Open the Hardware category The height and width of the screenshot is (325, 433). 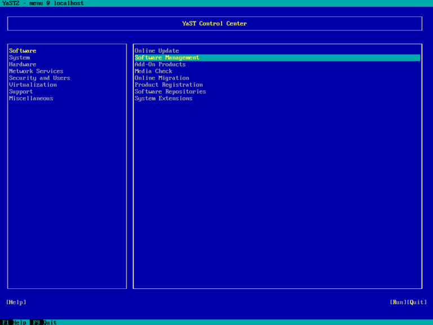click(23, 64)
